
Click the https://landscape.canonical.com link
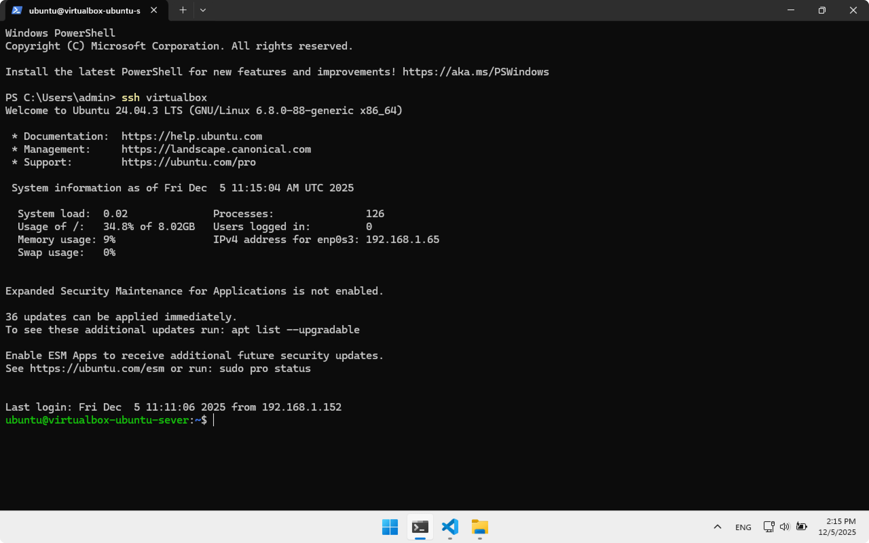[216, 149]
